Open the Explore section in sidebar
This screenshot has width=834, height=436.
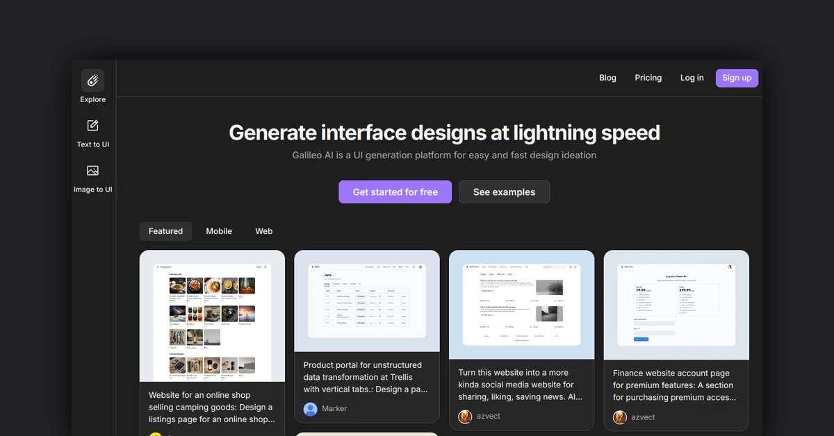(92, 81)
